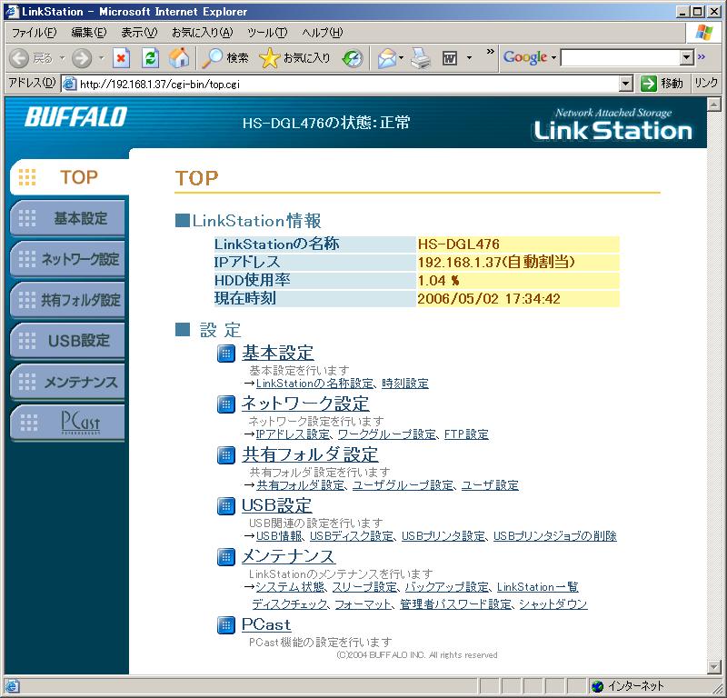Open the 基本設定 heading link

point(278,354)
